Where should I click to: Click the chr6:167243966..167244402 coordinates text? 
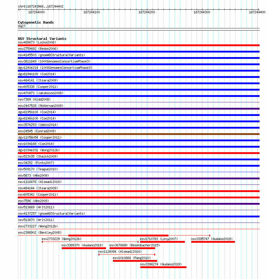click(41, 6)
